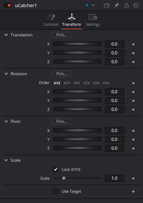Click the Pivot Y value field
Image resolution: width=143 pixels, height=203 pixels.
click(115, 139)
